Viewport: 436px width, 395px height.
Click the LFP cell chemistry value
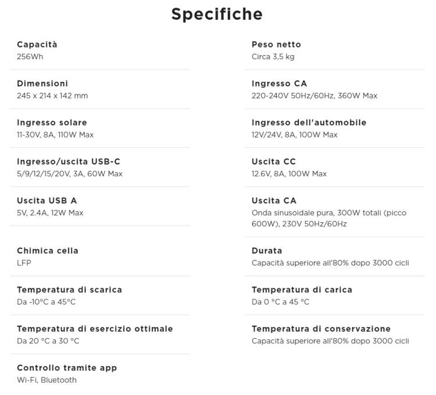(x=24, y=263)
